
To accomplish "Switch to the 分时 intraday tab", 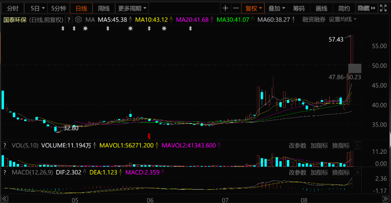I will [x=13, y=8].
